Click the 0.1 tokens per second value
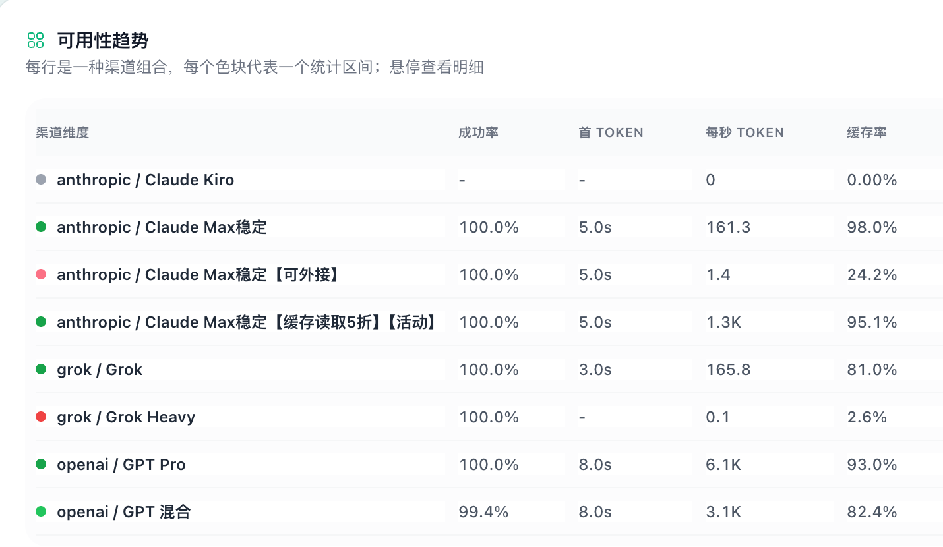Viewport: 943px width, 547px height. (718, 417)
